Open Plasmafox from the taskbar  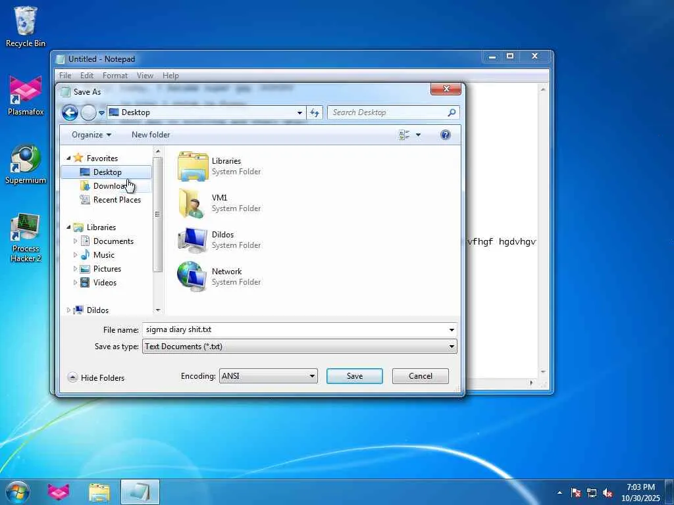pyautogui.click(x=59, y=492)
